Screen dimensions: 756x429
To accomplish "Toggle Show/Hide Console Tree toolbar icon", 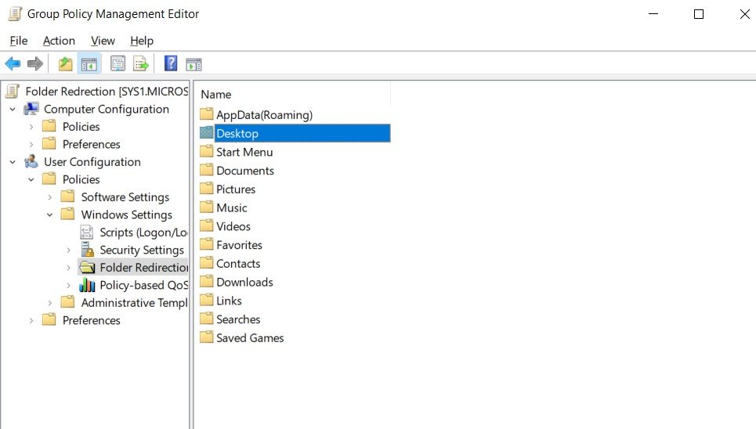I will [89, 63].
